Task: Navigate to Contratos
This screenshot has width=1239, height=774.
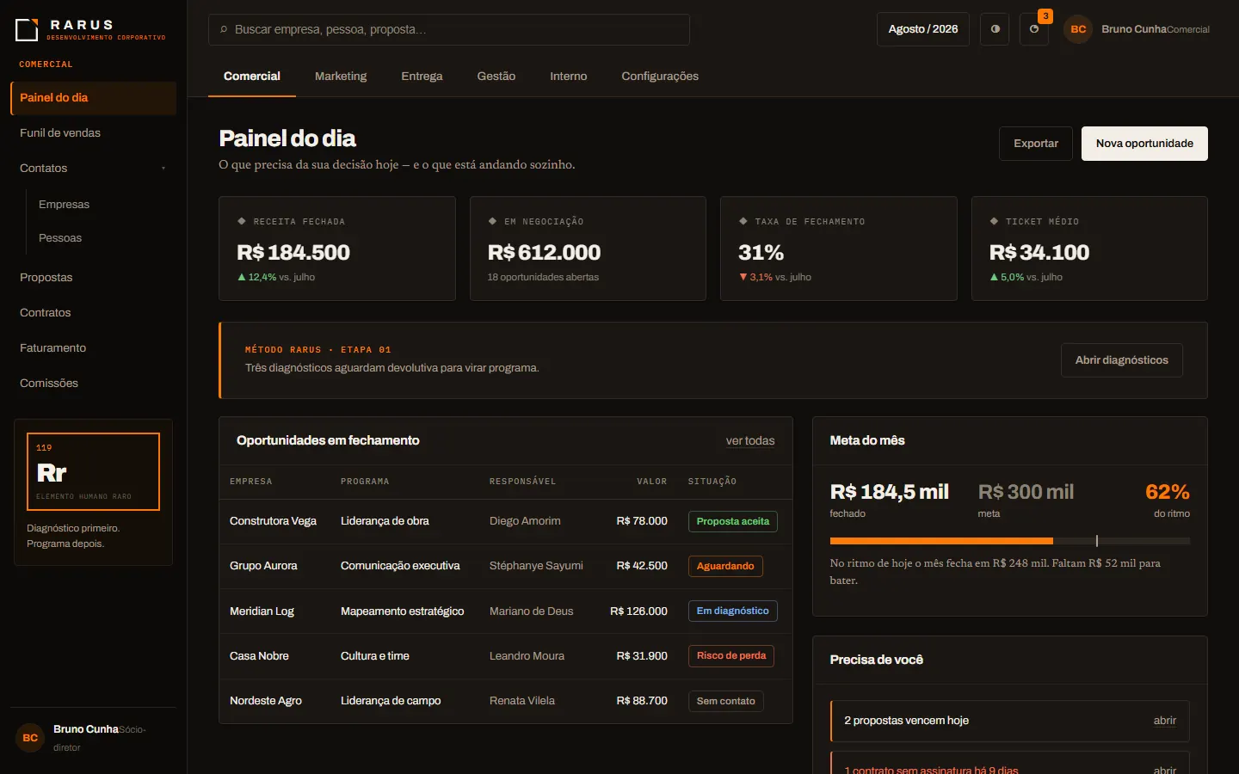Action: click(93, 313)
